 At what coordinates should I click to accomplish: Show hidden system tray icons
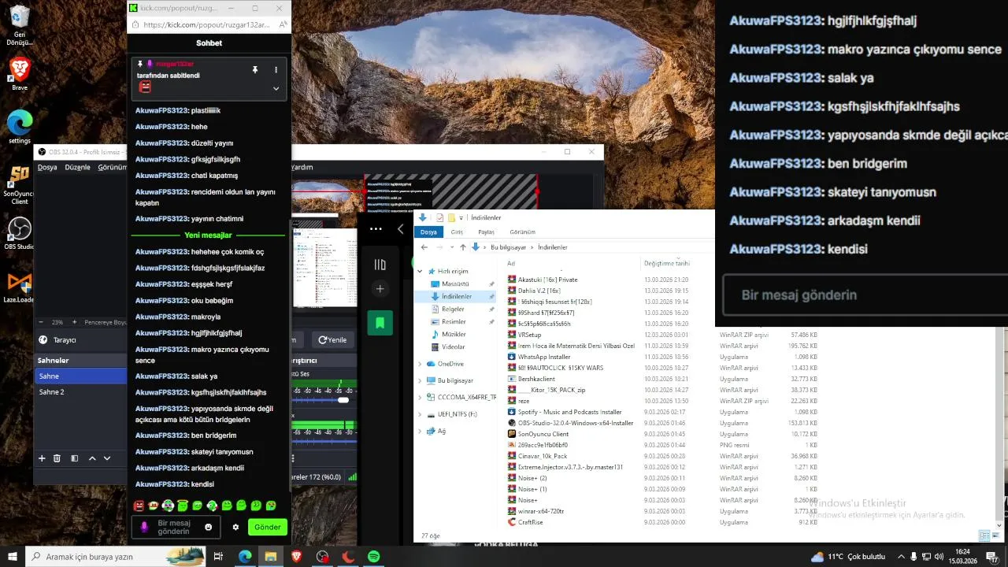click(x=901, y=557)
